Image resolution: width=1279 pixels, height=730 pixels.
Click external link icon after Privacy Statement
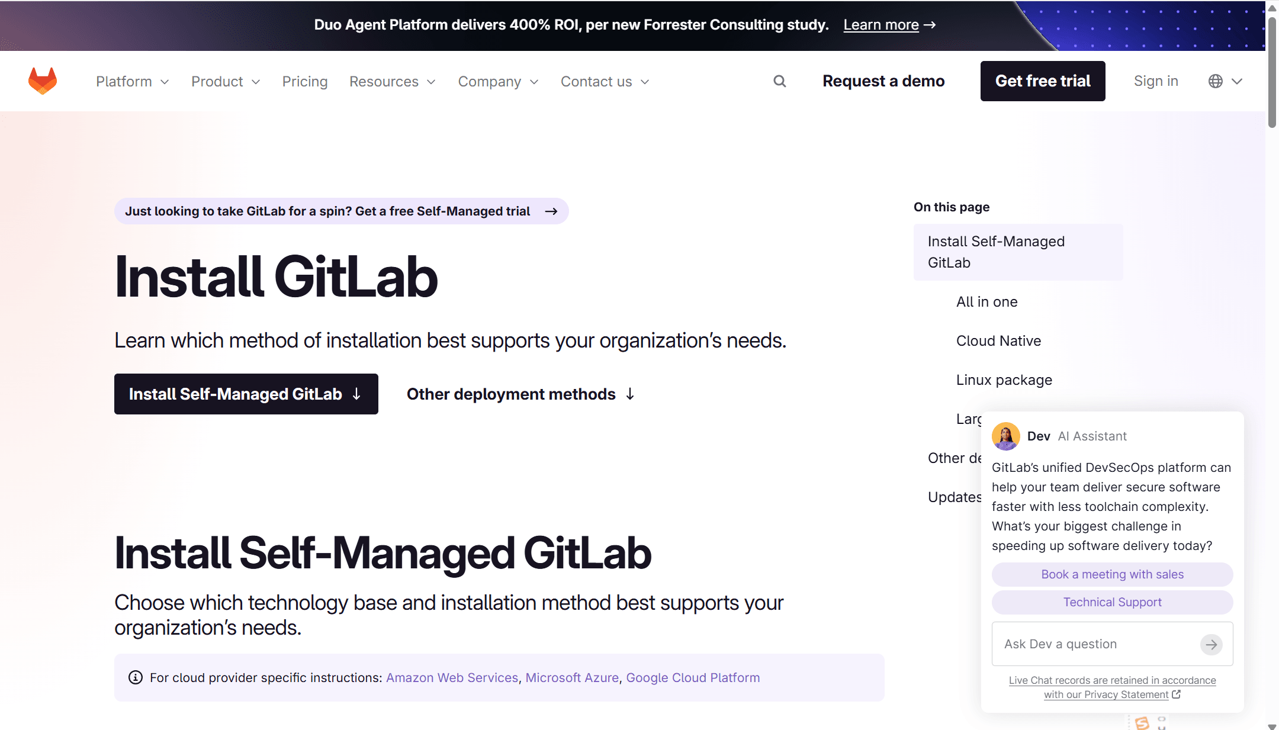coord(1176,694)
